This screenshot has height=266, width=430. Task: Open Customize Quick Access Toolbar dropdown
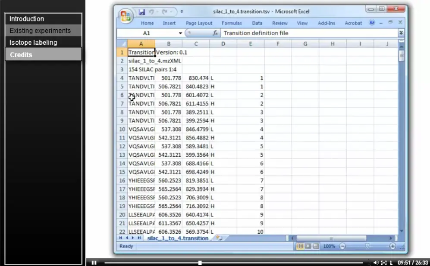click(x=182, y=12)
